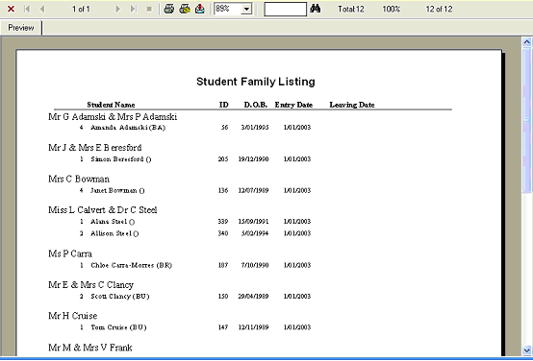Click the Student Name column header

point(111,105)
